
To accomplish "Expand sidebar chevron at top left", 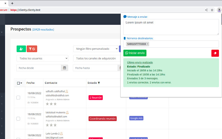I will [x=2, y=32].
